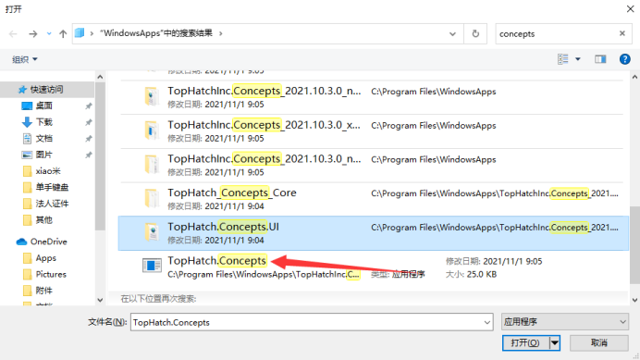
Task: Select 快速访问 in the navigation pane
Action: (47, 90)
